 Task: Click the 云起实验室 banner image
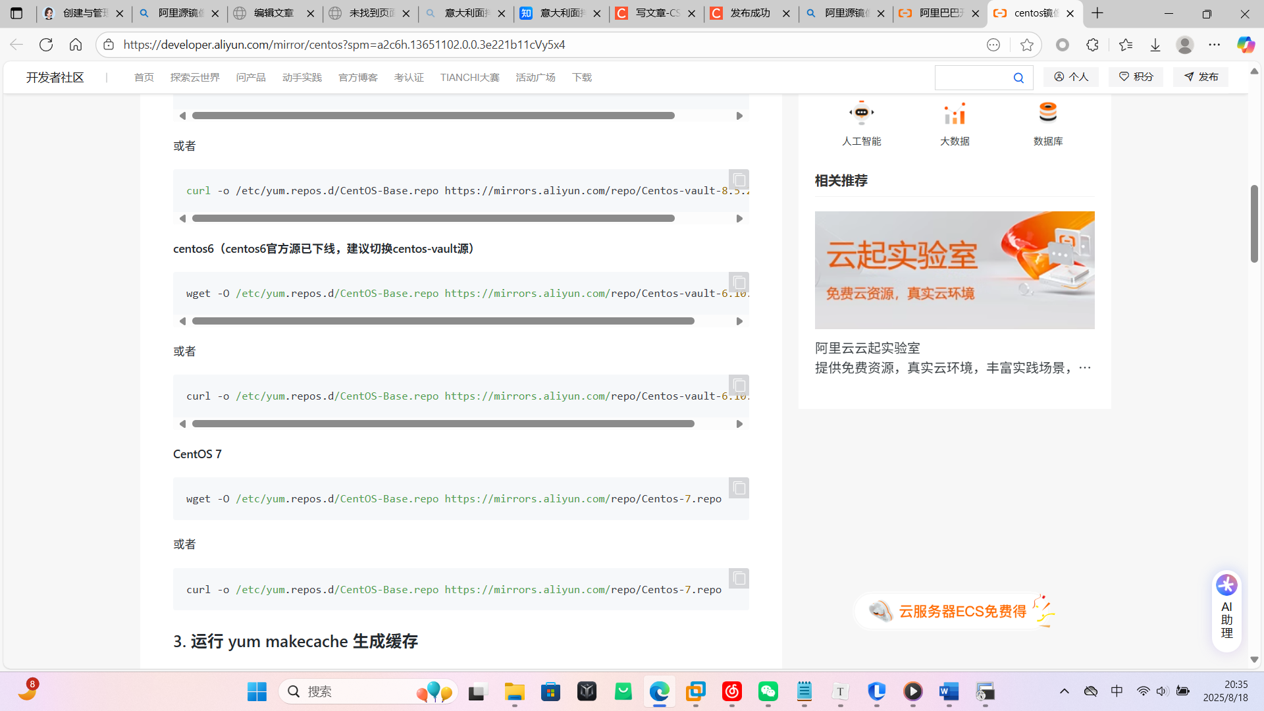coord(955,270)
